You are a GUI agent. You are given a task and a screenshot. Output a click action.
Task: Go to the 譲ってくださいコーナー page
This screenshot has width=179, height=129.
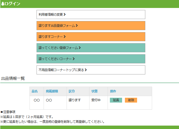tap(55, 59)
